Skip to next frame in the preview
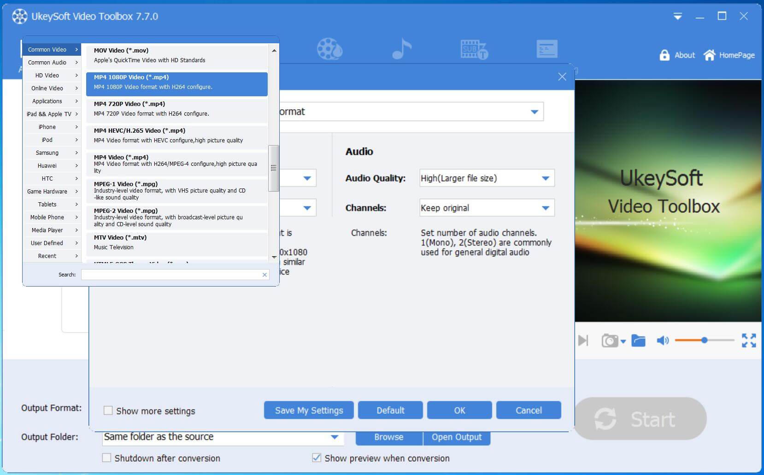 click(x=583, y=340)
